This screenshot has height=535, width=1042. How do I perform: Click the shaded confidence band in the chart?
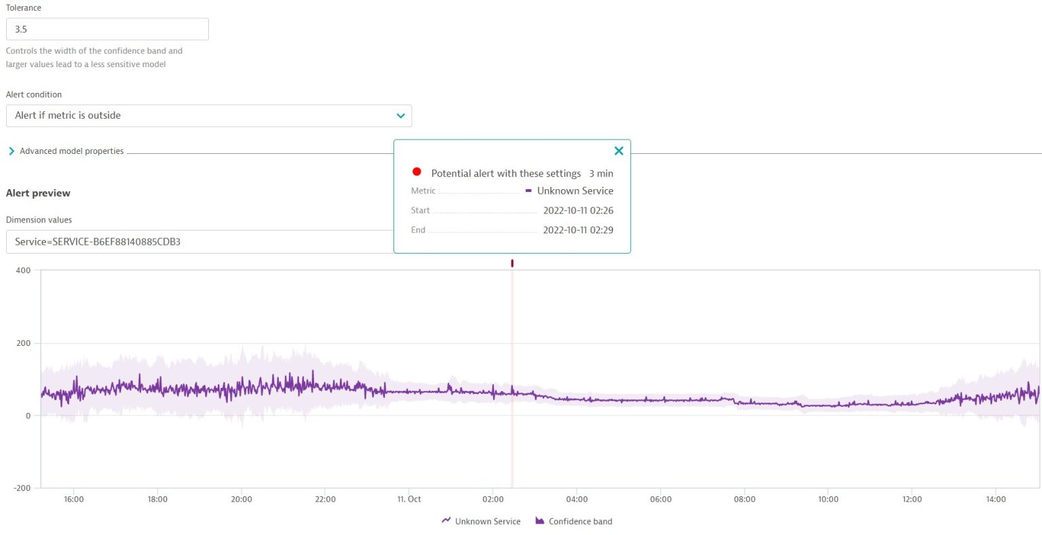[x=204, y=373]
